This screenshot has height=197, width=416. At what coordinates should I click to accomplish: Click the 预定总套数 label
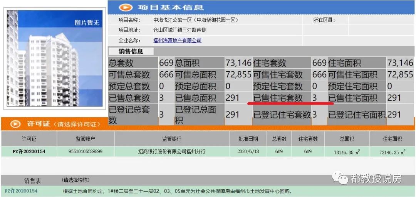(x=129, y=86)
